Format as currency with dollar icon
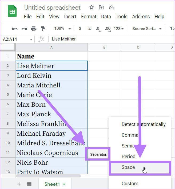The height and width of the screenshot is (189, 175). (80, 28)
